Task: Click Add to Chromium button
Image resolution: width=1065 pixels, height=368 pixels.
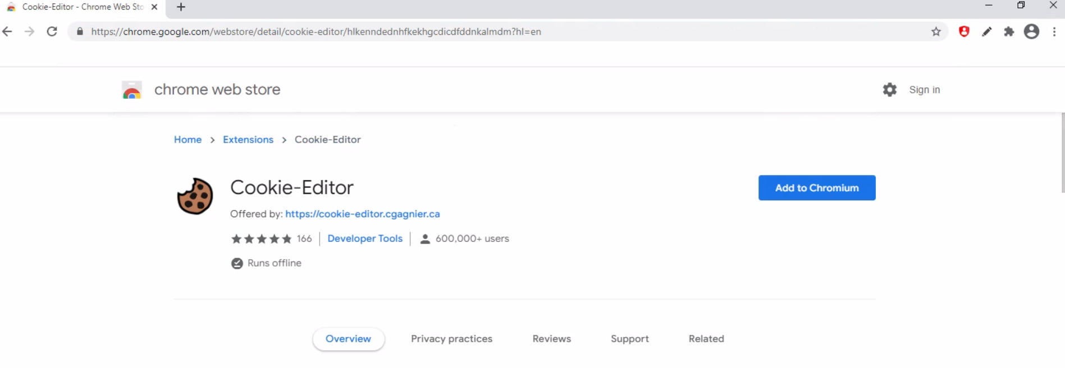Action: pyautogui.click(x=817, y=188)
